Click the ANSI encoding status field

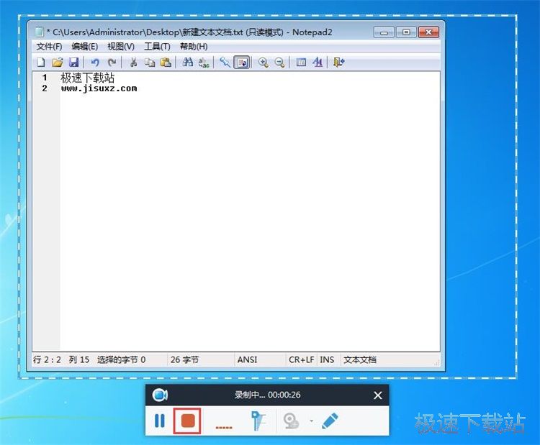[247, 359]
